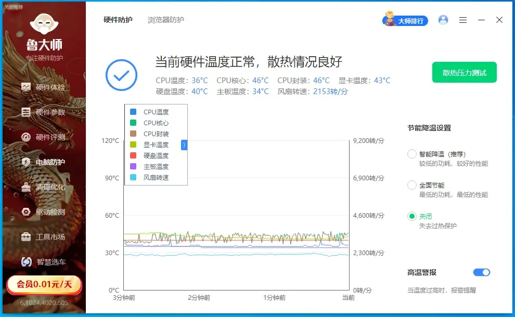Open the 清理优化 broom icon
Screen dimensions: 515x317
tap(26, 187)
